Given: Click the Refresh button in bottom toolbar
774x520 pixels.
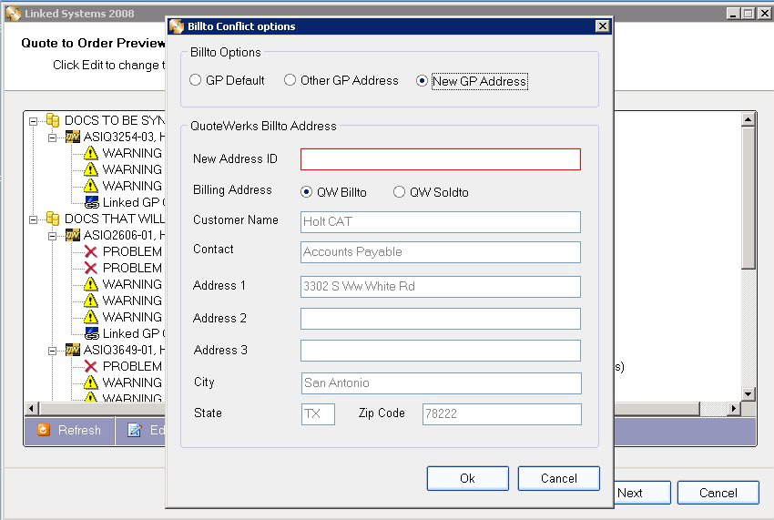Looking at the screenshot, I should tap(69, 430).
